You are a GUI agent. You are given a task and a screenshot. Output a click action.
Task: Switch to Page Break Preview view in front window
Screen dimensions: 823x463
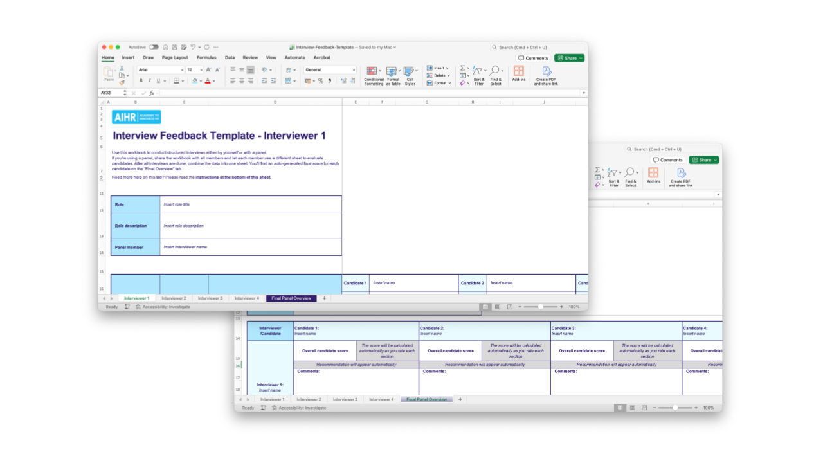point(510,307)
